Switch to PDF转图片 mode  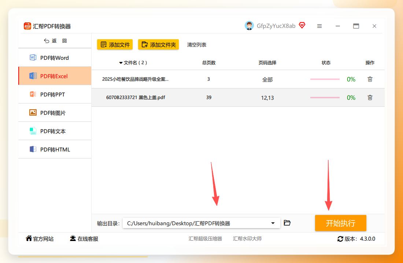[55, 113]
